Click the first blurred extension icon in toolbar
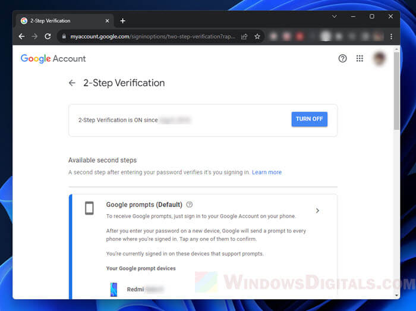 273,36
